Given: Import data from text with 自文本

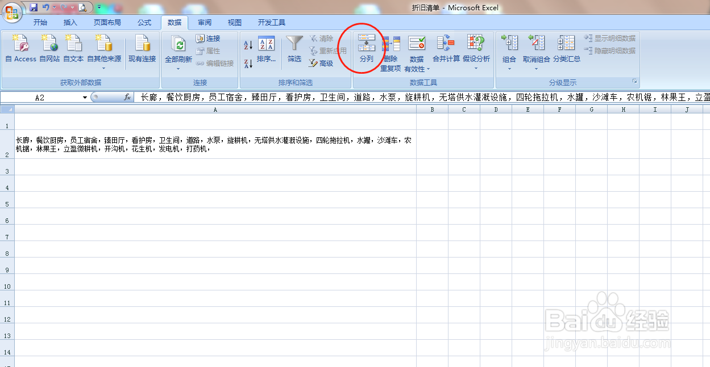Looking at the screenshot, I should coord(73,49).
